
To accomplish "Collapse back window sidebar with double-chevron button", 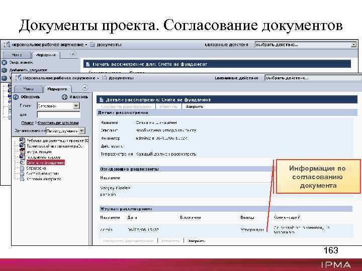I will pyautogui.click(x=73, y=54).
